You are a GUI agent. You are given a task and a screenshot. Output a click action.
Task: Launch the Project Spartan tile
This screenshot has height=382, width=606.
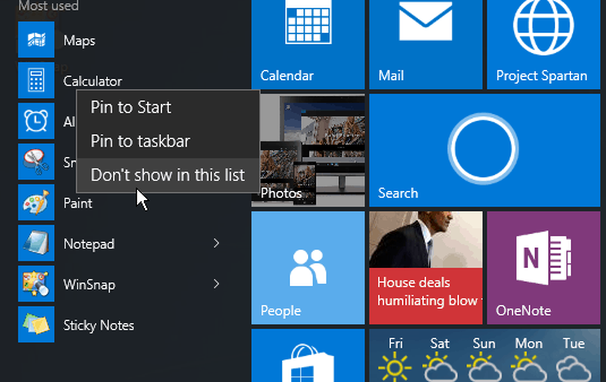(x=544, y=44)
